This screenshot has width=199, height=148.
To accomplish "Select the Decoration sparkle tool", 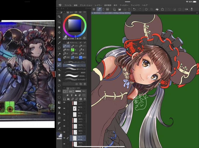I will pyautogui.click(x=59, y=70).
